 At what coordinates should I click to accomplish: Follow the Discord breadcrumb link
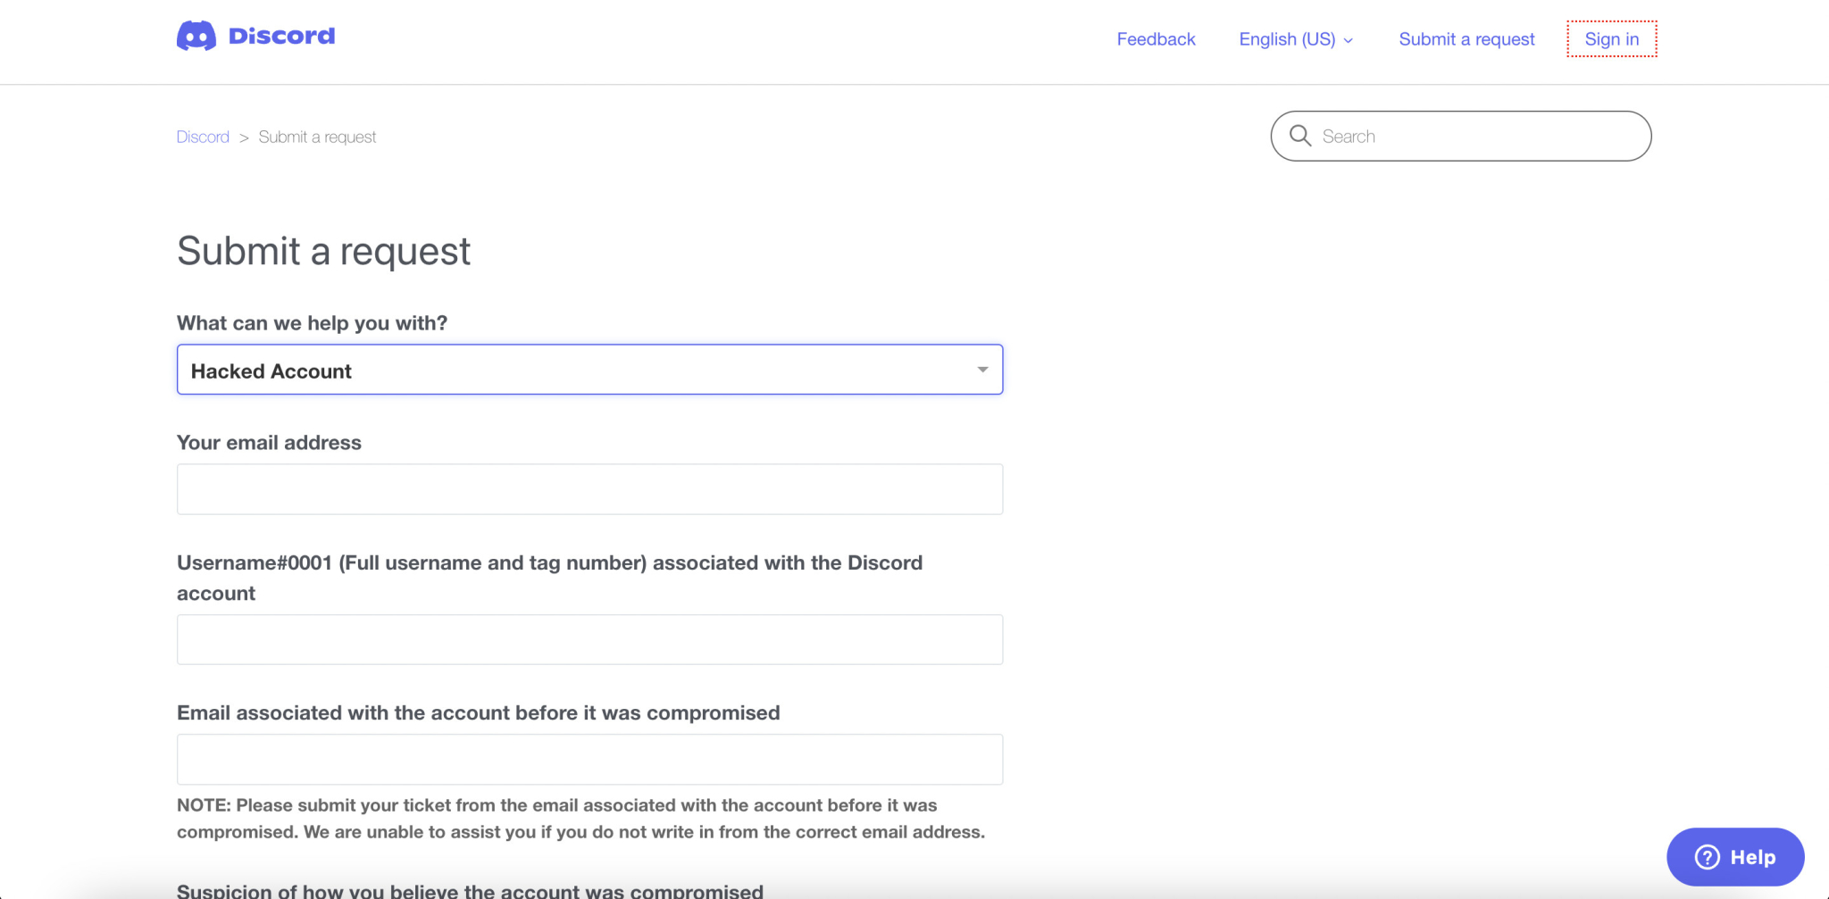click(x=203, y=136)
